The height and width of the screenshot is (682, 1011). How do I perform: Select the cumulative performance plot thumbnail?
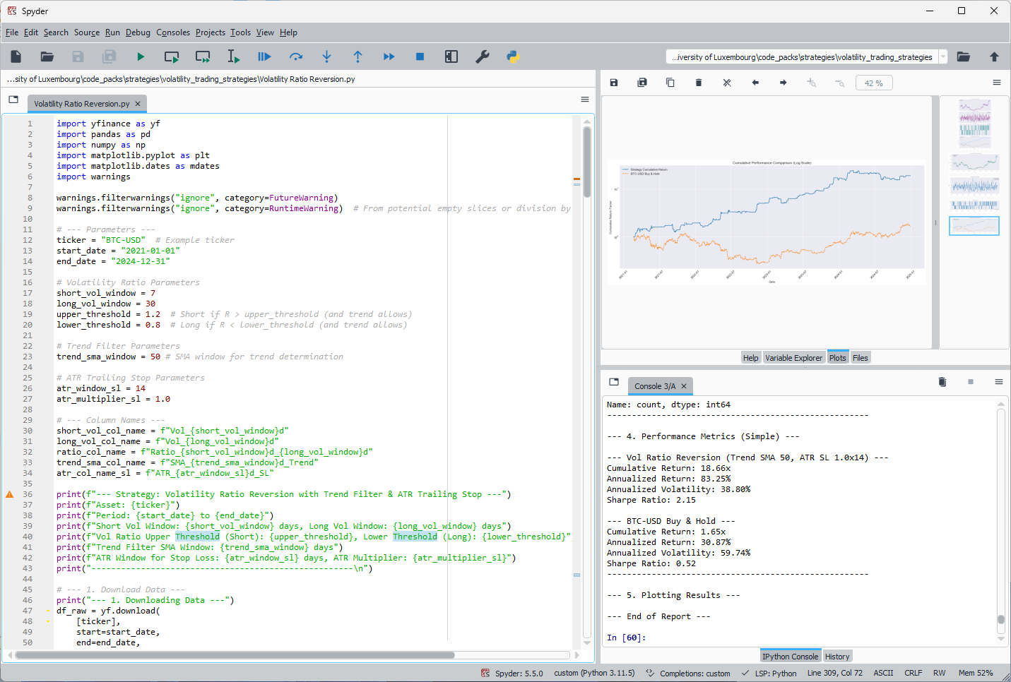(x=974, y=225)
